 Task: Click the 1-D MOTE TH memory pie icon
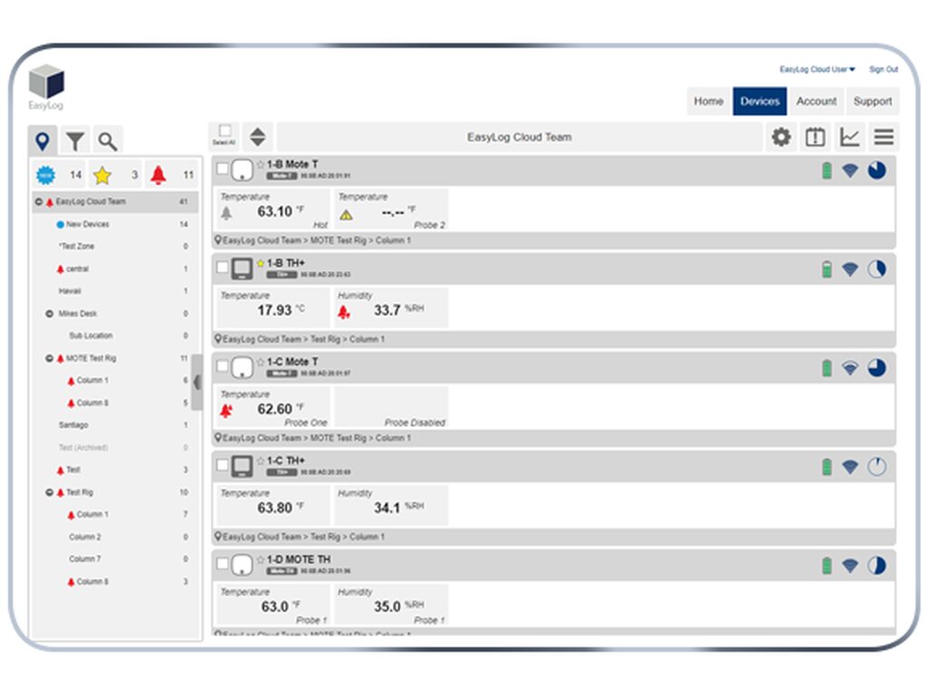pos(876,565)
